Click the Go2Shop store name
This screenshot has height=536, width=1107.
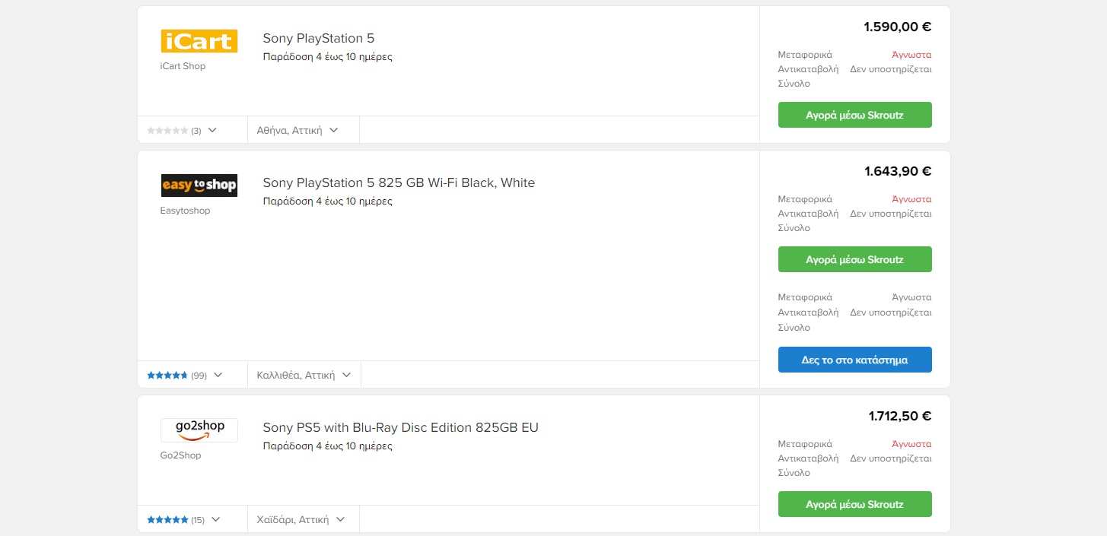coord(180,455)
